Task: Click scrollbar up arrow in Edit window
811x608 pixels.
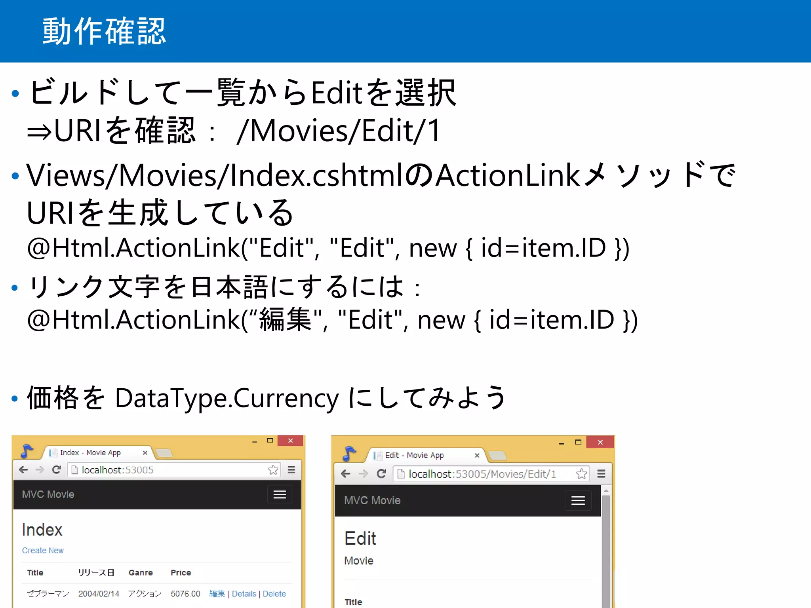Action: (x=606, y=491)
